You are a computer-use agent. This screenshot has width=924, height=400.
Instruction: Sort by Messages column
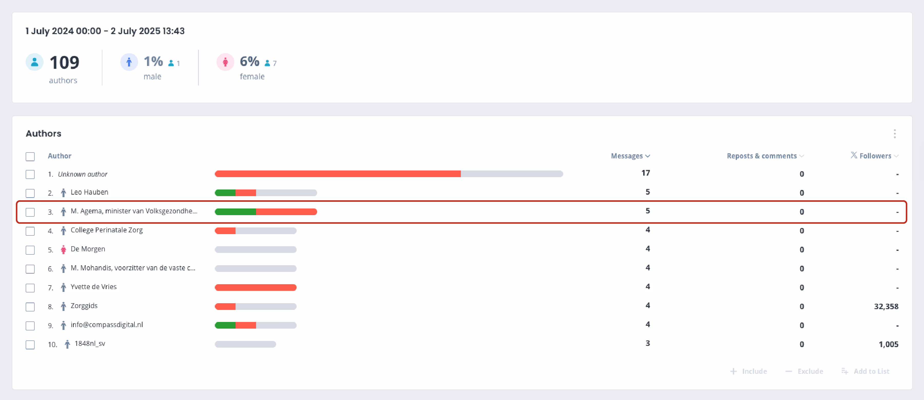[x=630, y=156]
